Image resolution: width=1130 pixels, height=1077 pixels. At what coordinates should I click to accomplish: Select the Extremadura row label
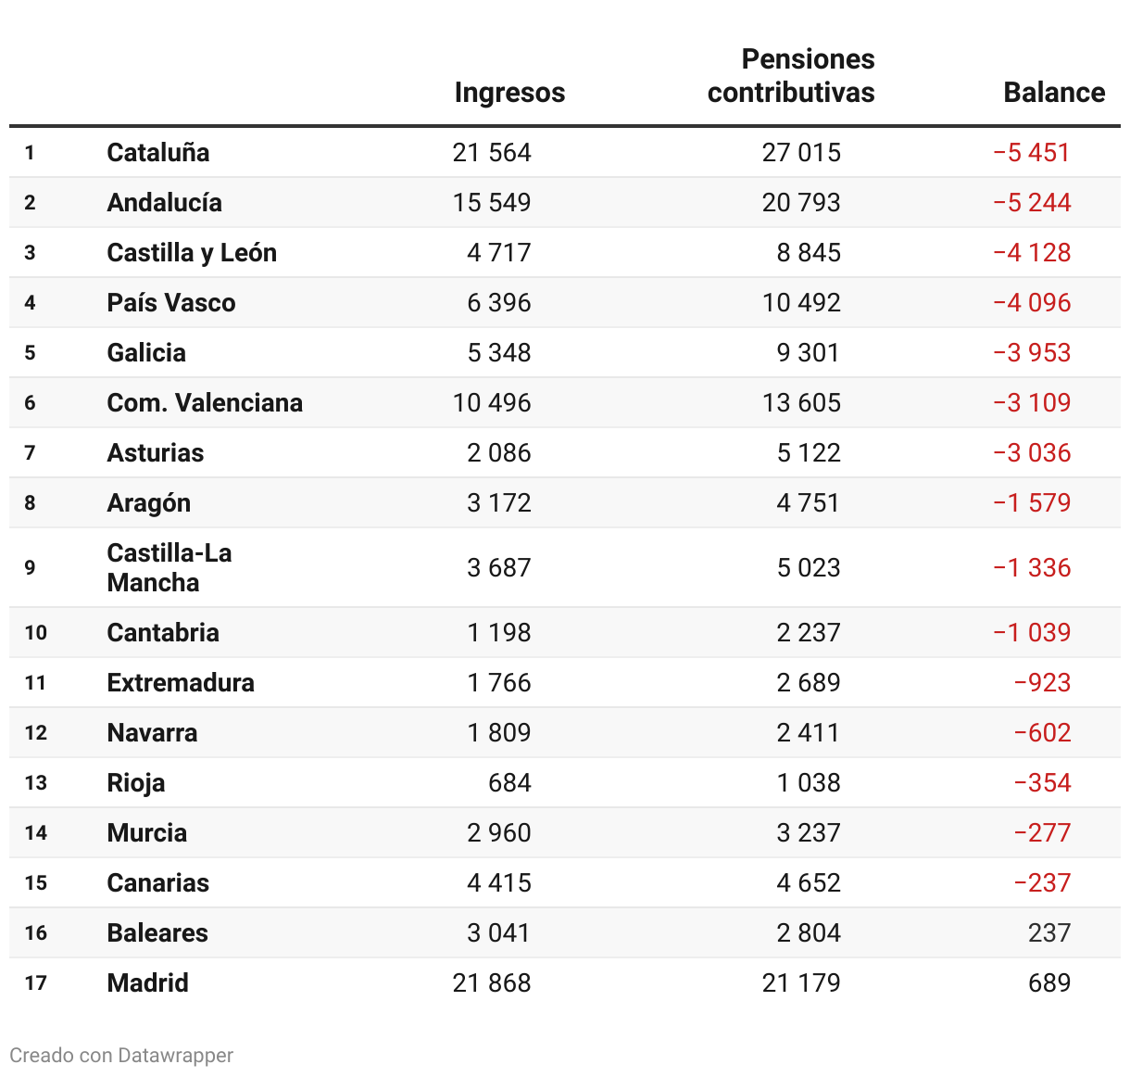(x=181, y=682)
